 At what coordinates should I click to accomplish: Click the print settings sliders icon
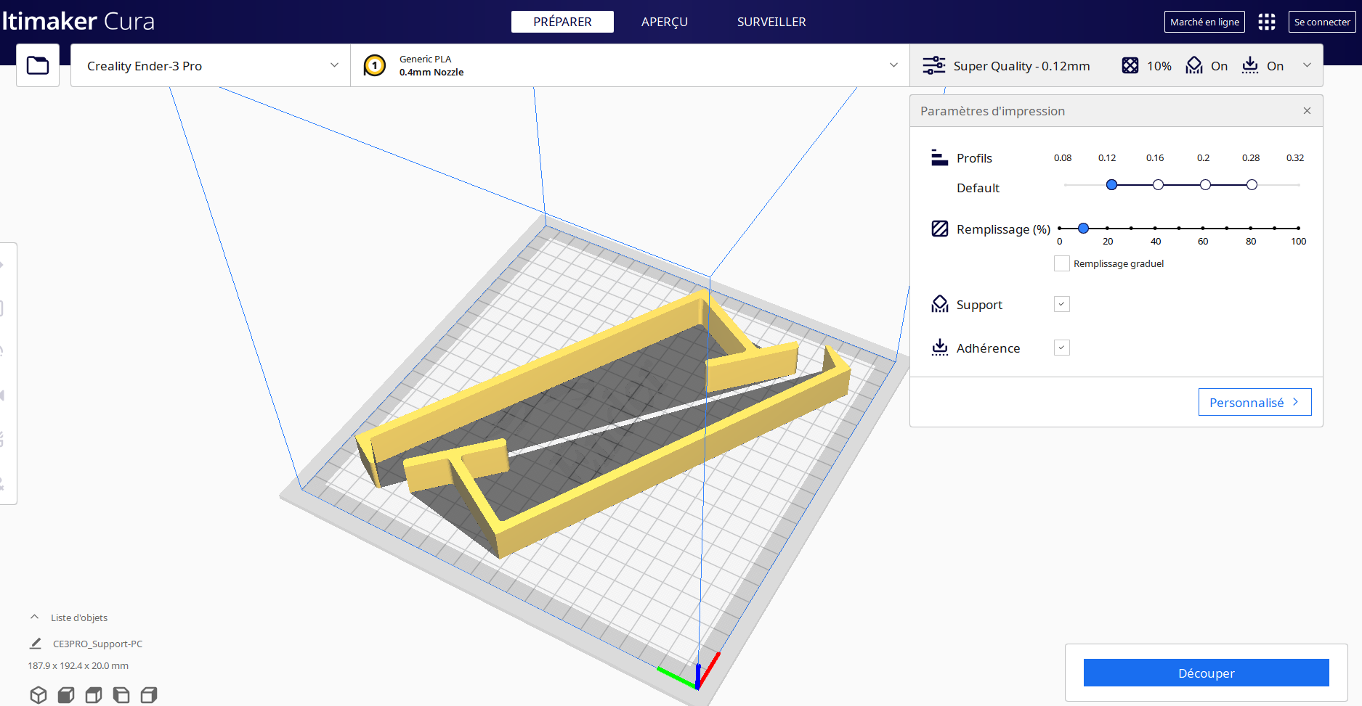coord(933,65)
